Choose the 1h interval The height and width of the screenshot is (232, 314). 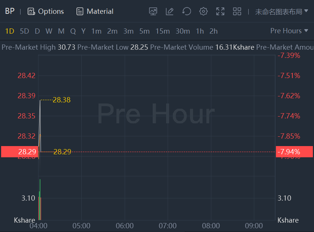(x=200, y=31)
